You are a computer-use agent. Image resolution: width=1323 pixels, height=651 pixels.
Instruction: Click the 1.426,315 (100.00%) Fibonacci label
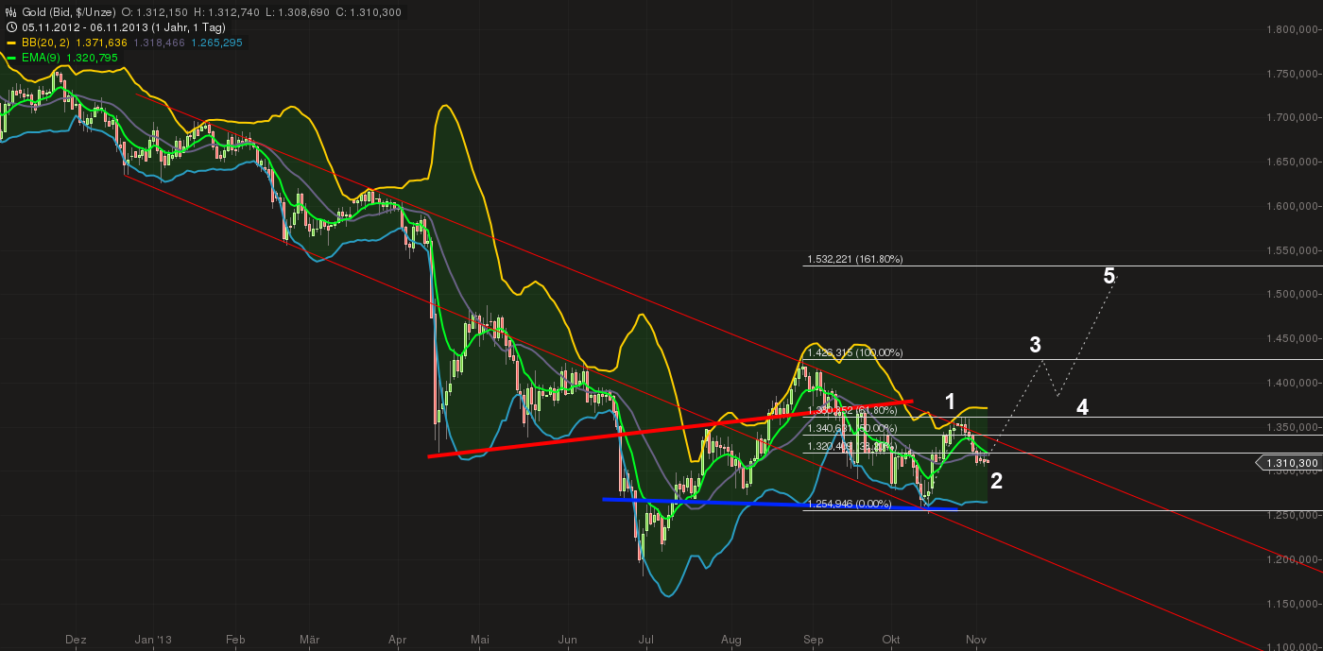click(853, 351)
